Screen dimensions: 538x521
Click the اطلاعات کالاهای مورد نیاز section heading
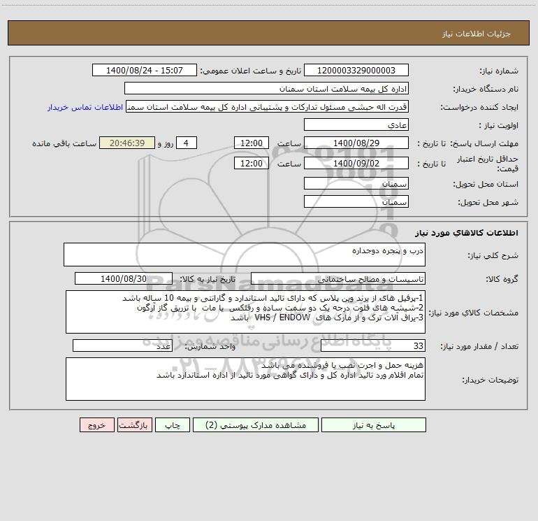pyautogui.click(x=467, y=233)
